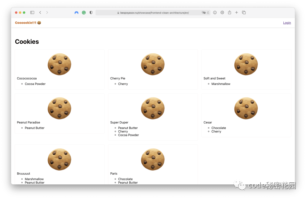Click the translate icon in address bar
306x199 pixels.
click(x=203, y=12)
